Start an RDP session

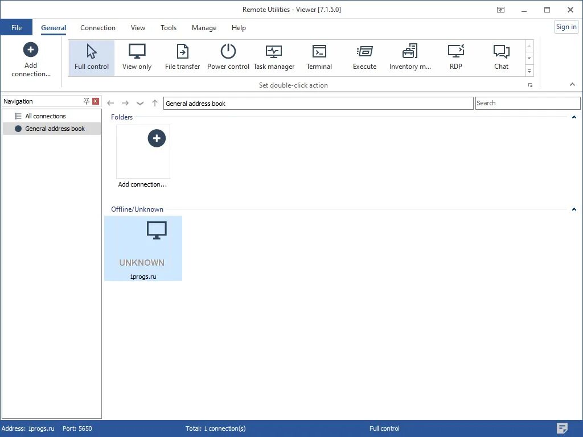click(x=455, y=57)
